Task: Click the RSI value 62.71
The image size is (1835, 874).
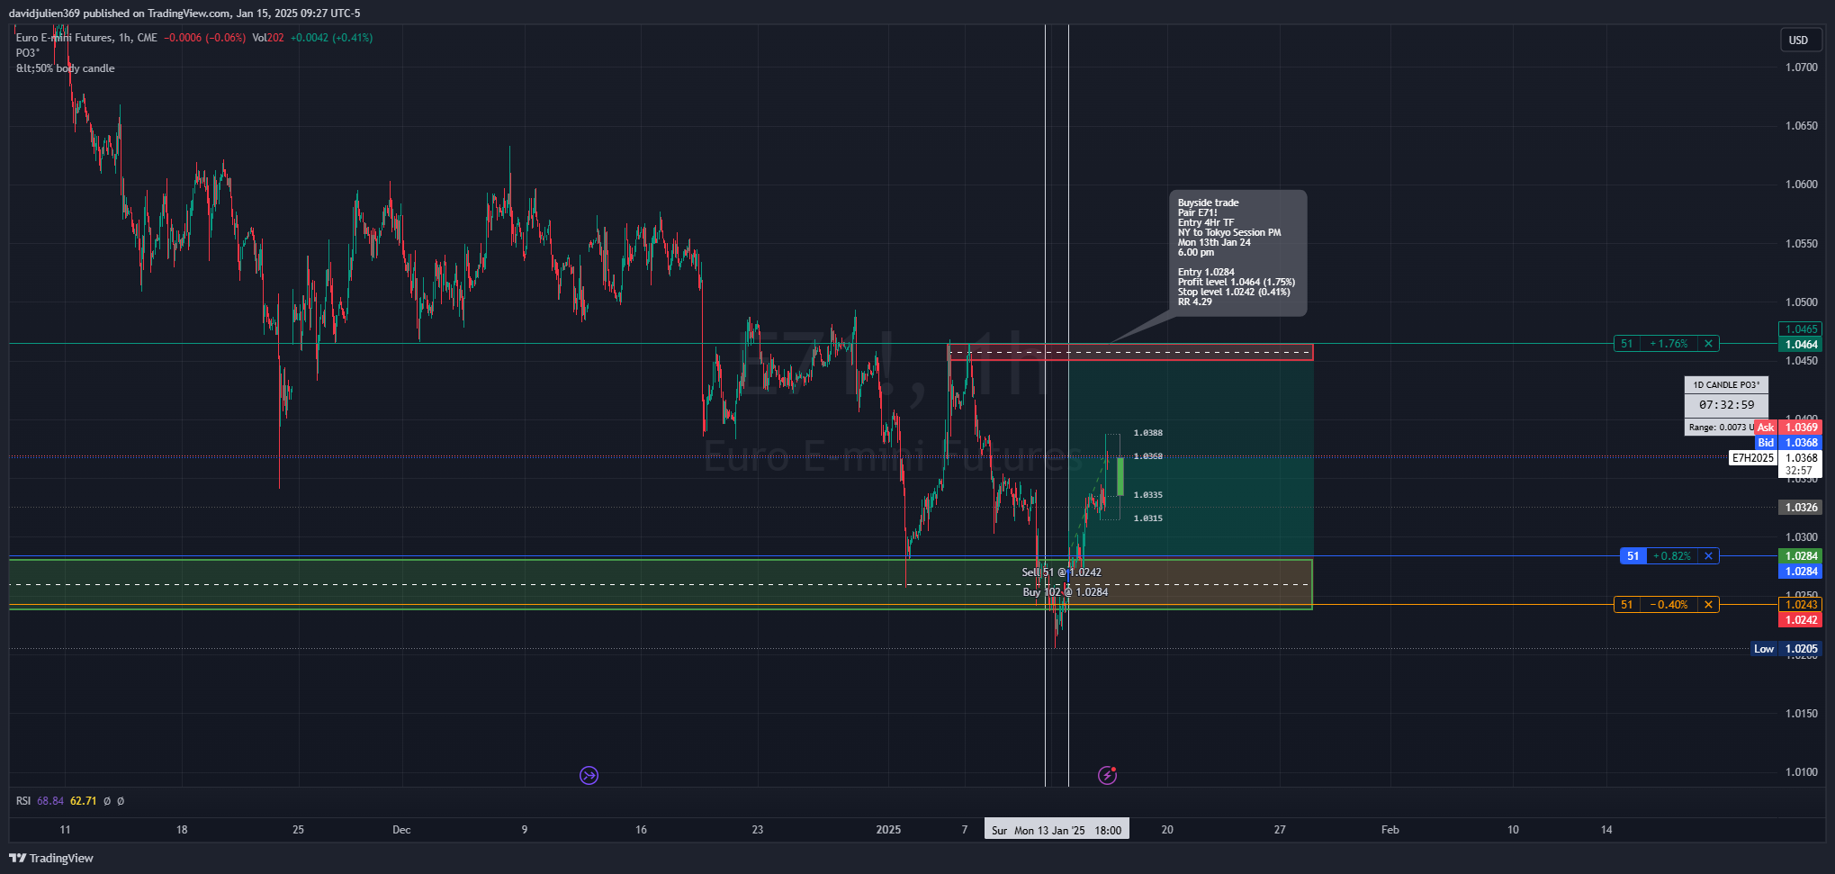Action: tap(84, 801)
